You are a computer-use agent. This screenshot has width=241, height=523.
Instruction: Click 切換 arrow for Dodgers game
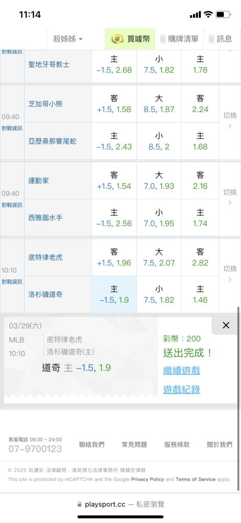point(230,274)
